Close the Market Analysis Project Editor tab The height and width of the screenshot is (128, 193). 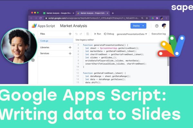click(107, 13)
